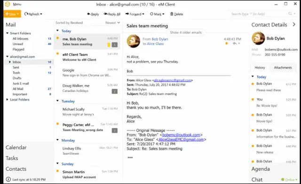Toggle unread dot on Peggy Carter email
Viewport: 301px width, 184px height.
point(57,124)
